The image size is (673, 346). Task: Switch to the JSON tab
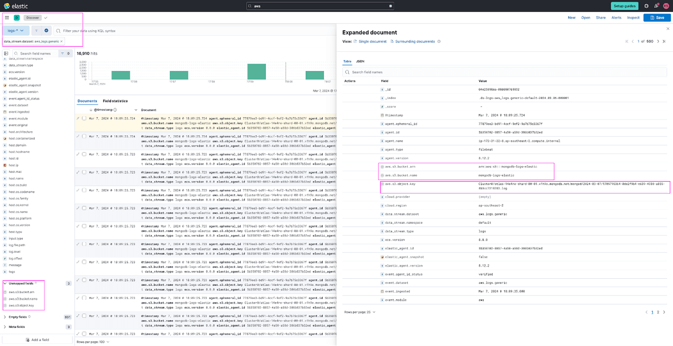[360, 61]
